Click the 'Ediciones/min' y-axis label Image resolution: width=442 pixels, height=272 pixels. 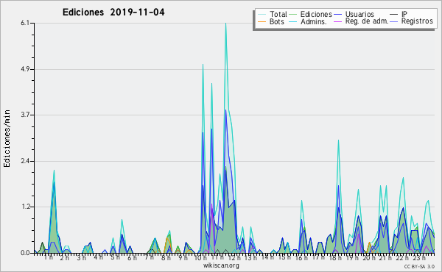[x=7, y=138]
